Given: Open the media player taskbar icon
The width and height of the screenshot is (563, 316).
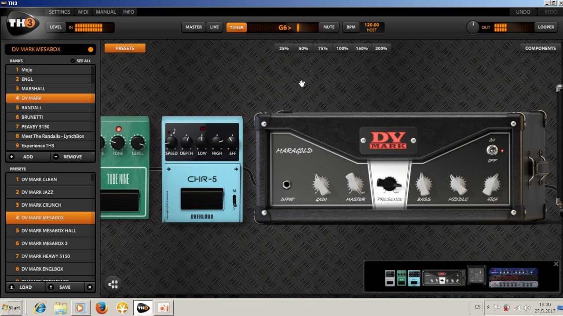Looking at the screenshot, I should click(80, 308).
